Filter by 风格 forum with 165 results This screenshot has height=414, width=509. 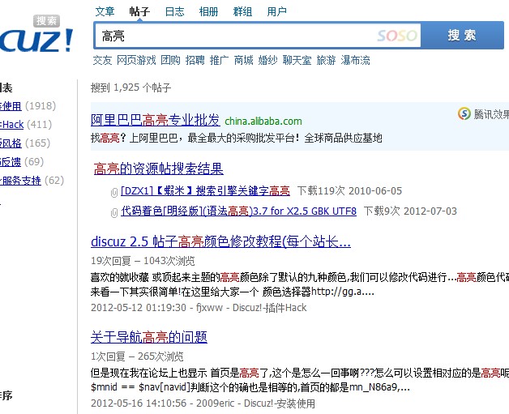point(11,143)
